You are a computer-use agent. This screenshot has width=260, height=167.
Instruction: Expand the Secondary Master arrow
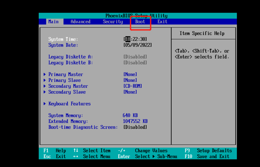coord(45,86)
